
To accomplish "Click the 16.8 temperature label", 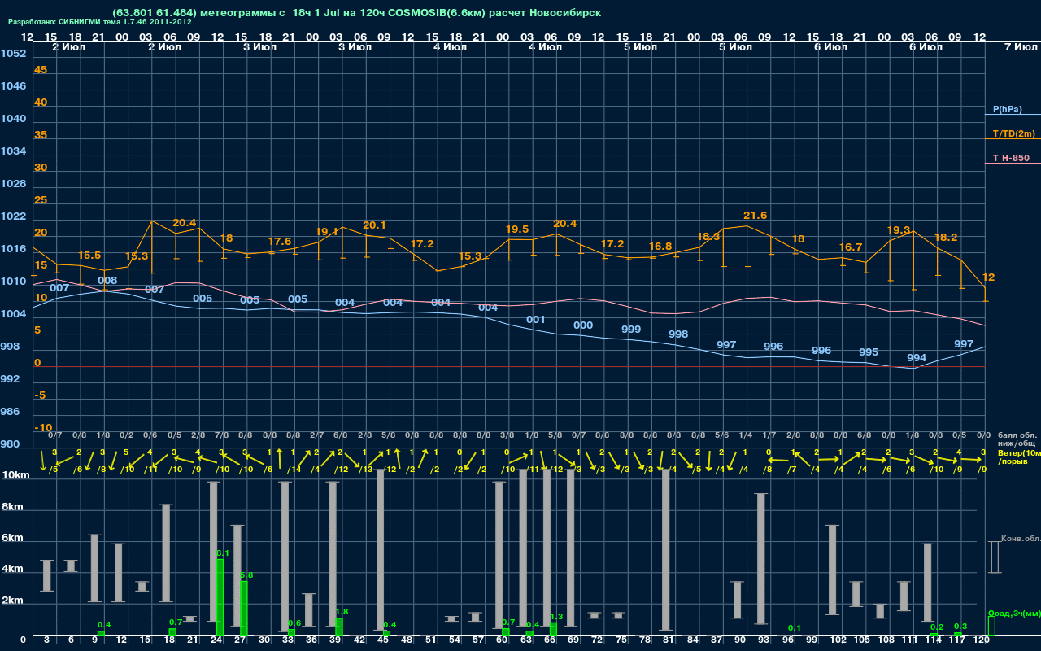I will pos(660,247).
